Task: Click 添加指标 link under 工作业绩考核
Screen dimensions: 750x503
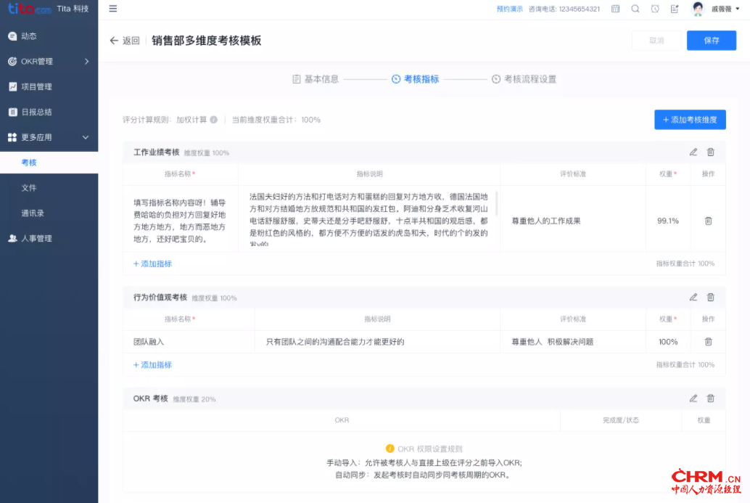Action: [x=152, y=263]
